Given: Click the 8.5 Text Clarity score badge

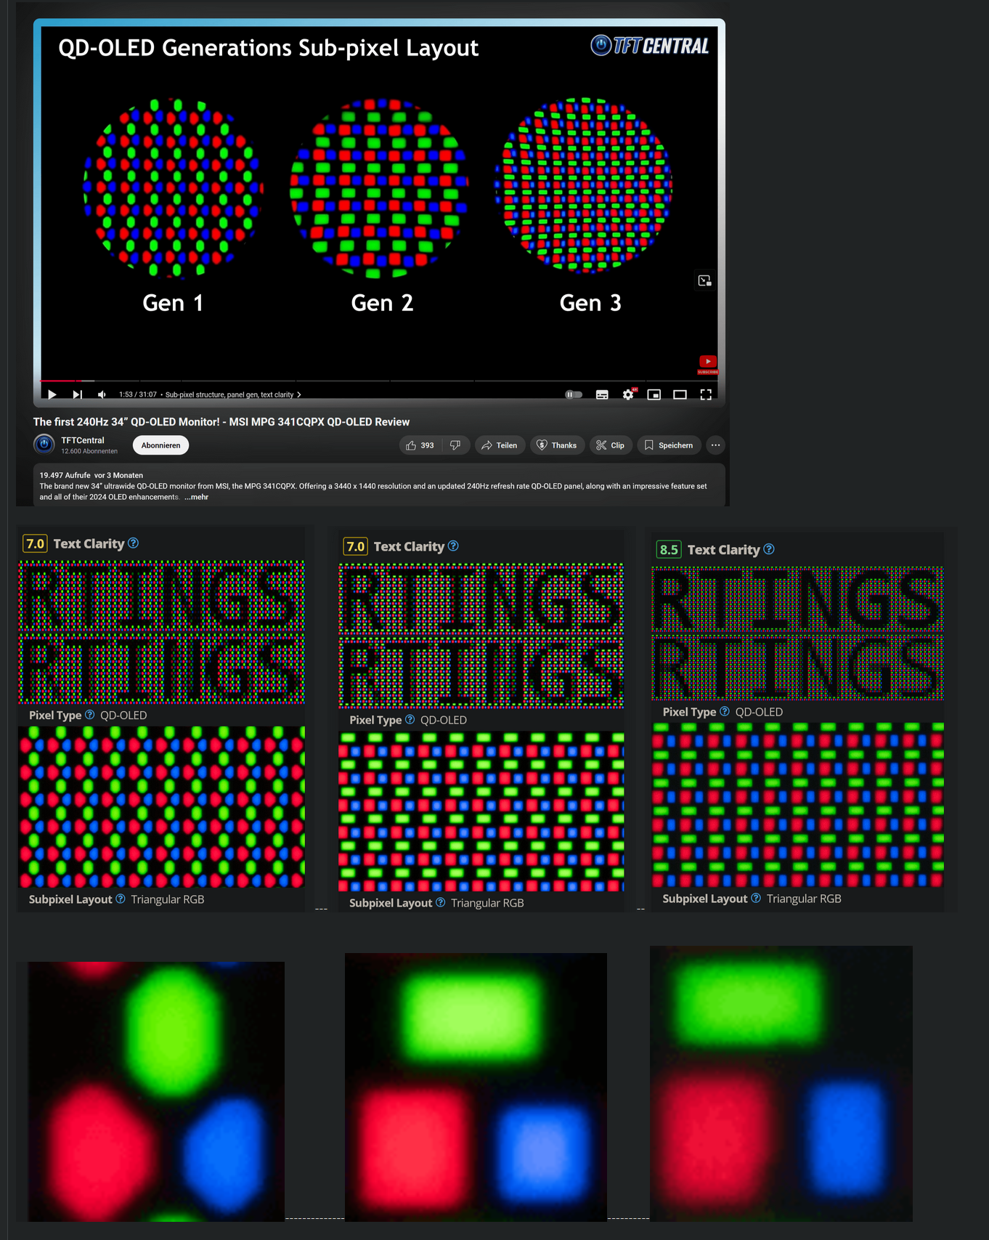Looking at the screenshot, I should pos(669,550).
